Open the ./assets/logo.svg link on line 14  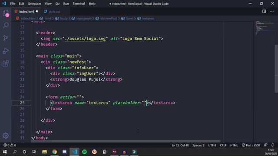point(85,39)
